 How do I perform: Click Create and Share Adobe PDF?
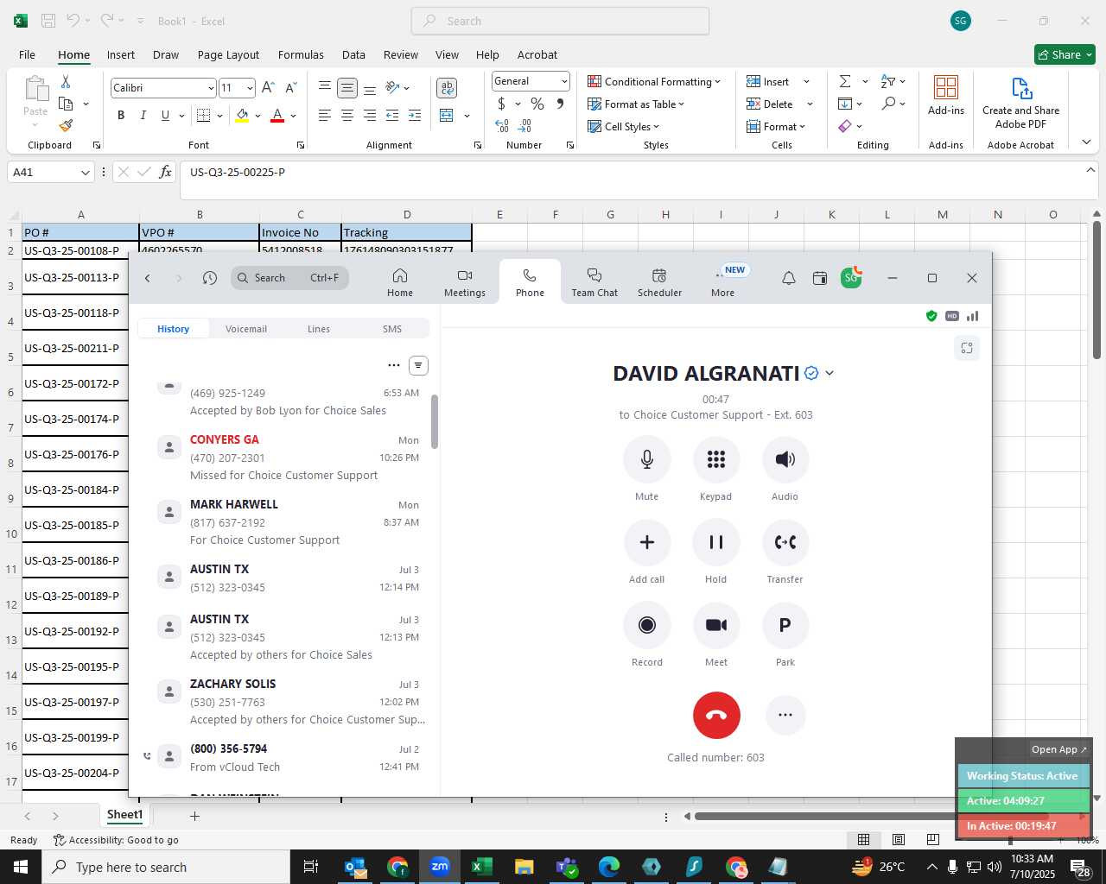click(1020, 104)
